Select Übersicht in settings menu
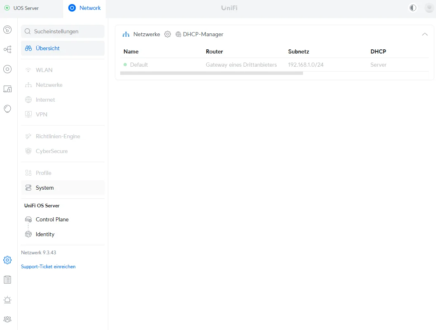This screenshot has height=330, width=436. (63, 48)
